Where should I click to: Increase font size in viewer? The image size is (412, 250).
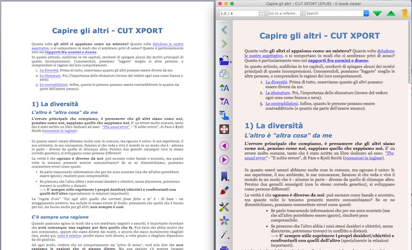pyautogui.click(x=224, y=88)
